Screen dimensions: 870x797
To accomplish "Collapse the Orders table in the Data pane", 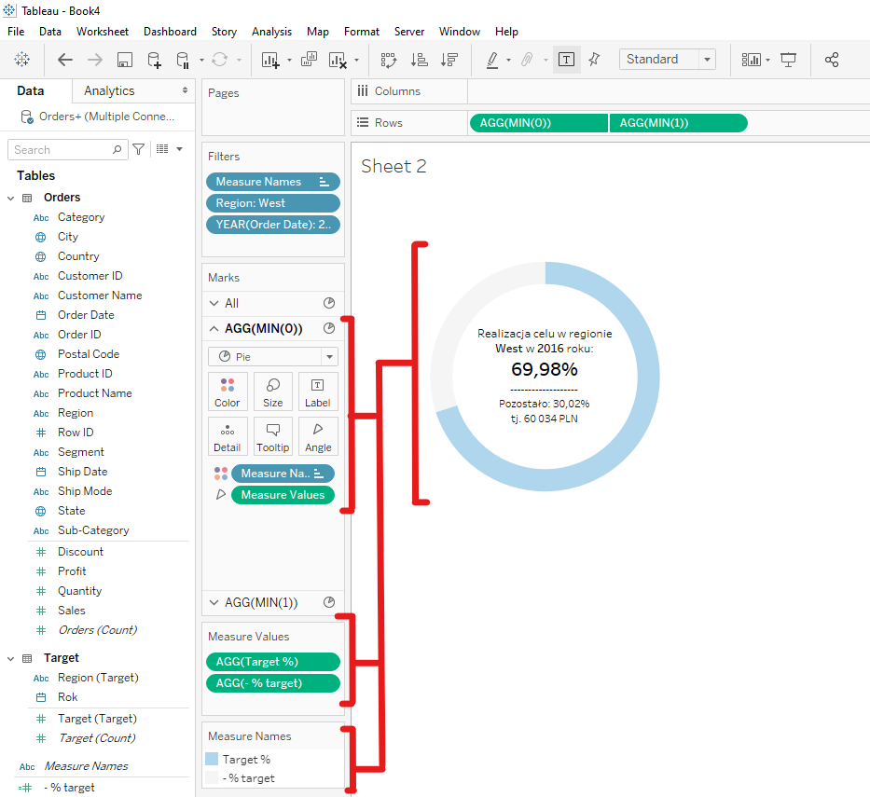I will tap(11, 198).
